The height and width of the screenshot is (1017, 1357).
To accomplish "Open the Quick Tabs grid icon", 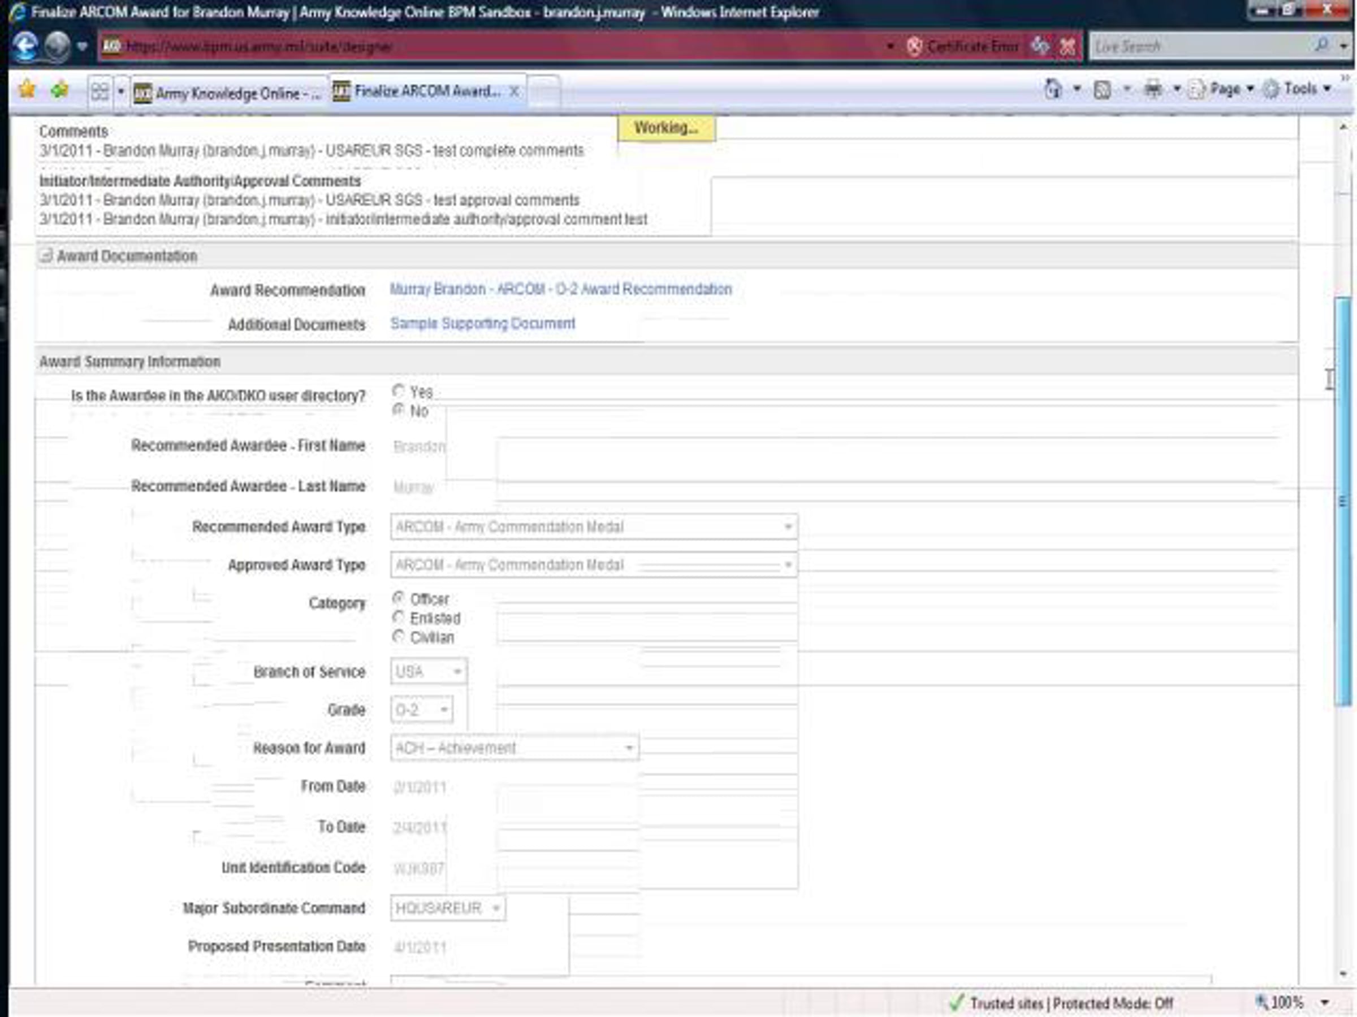I will 100,92.
